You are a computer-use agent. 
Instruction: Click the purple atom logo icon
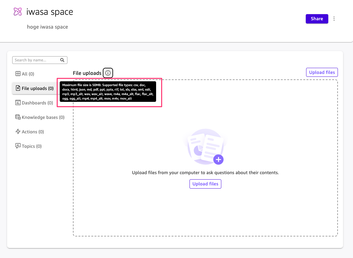[18, 12]
